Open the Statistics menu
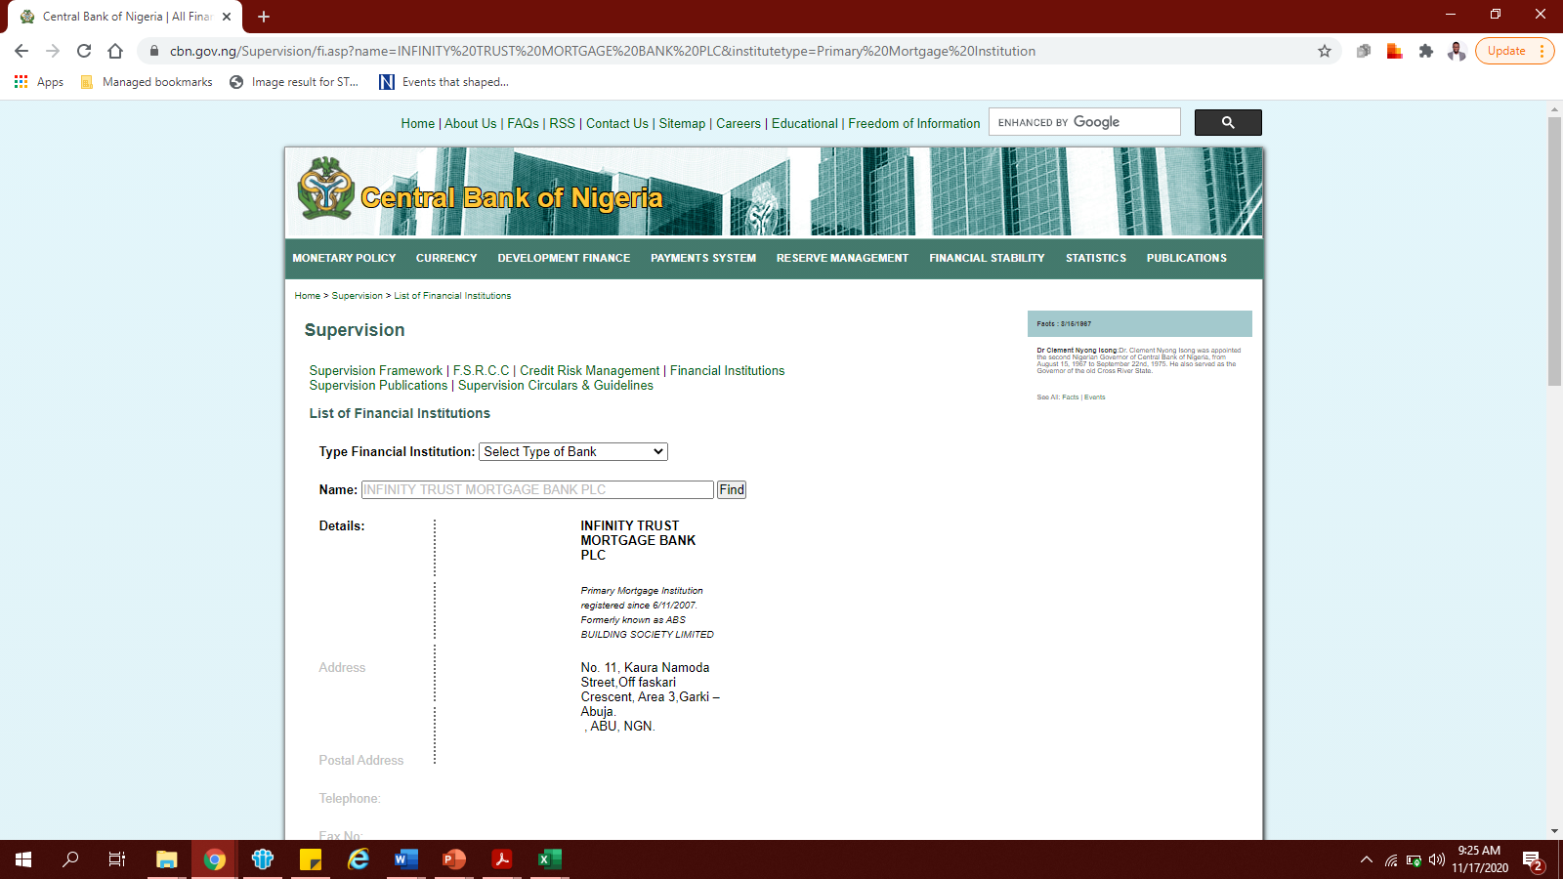 point(1096,258)
